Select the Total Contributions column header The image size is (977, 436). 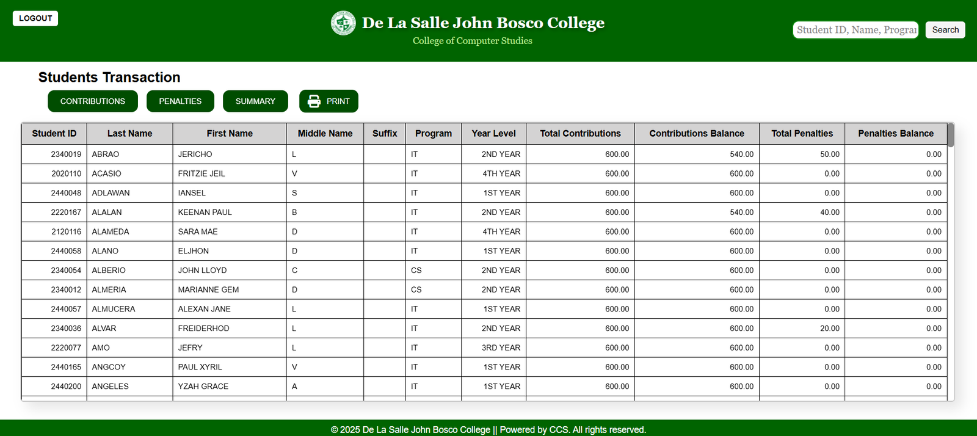click(x=580, y=134)
